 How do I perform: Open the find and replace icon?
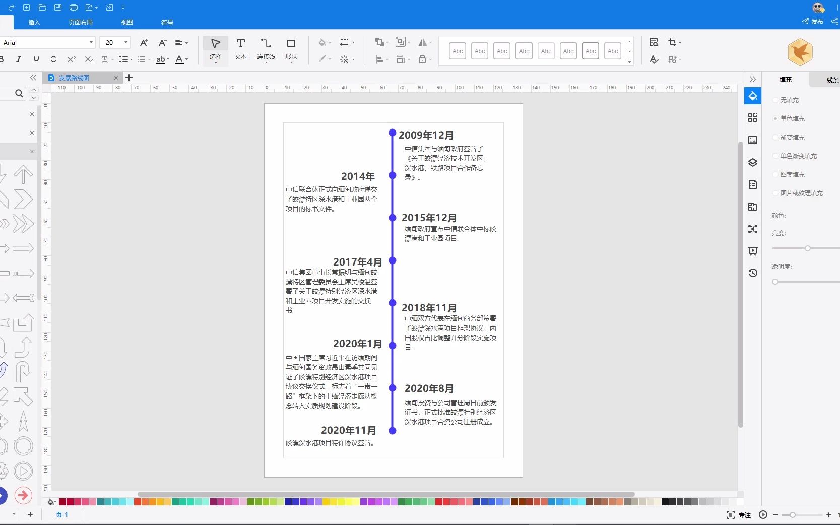coord(654,43)
